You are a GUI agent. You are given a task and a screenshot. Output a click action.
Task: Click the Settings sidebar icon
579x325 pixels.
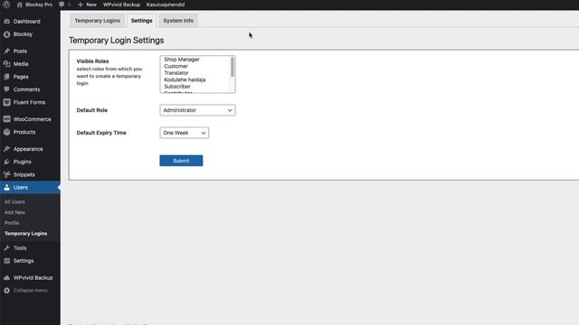click(x=6, y=261)
